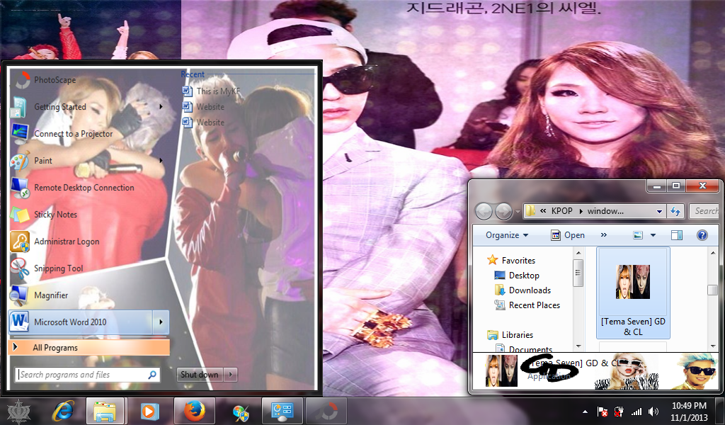Open recent pages dropdown beside Forward
Image resolution: width=725 pixels, height=425 pixels.
click(x=518, y=212)
